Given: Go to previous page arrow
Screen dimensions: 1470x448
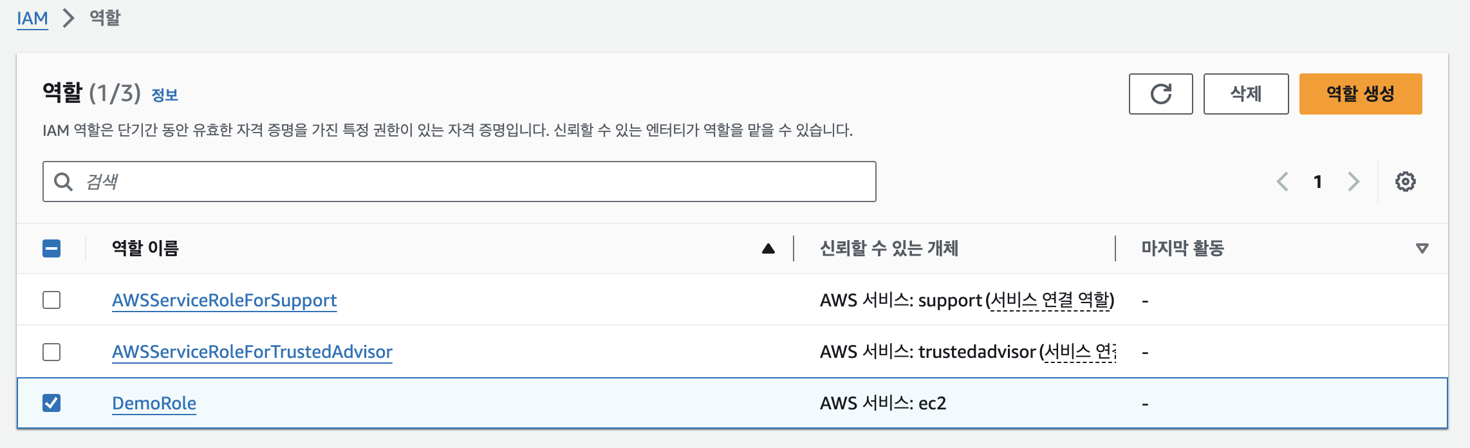Looking at the screenshot, I should [x=1282, y=182].
